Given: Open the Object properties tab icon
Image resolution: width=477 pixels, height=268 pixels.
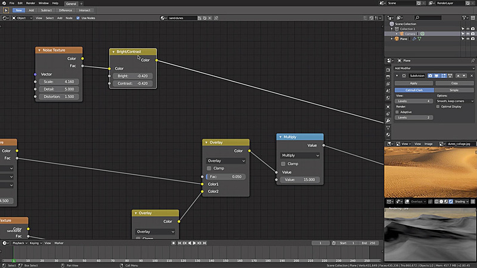Looking at the screenshot, I should pyautogui.click(x=388, y=107).
